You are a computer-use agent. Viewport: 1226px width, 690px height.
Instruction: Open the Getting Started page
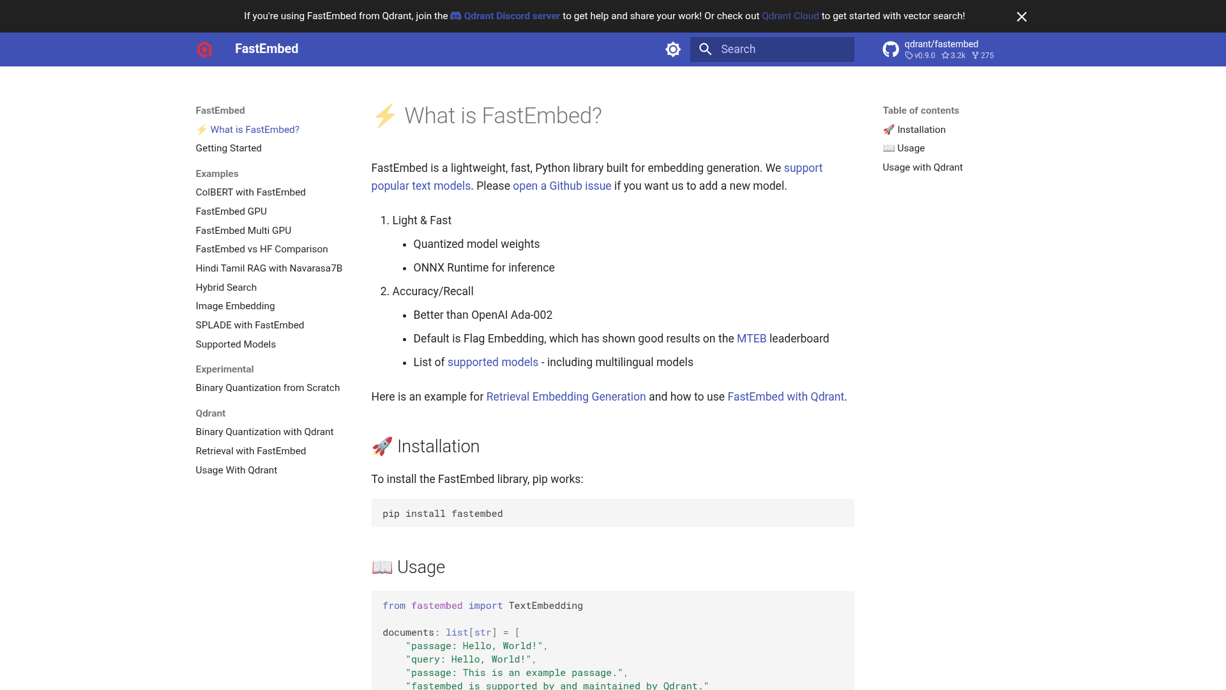(229, 148)
